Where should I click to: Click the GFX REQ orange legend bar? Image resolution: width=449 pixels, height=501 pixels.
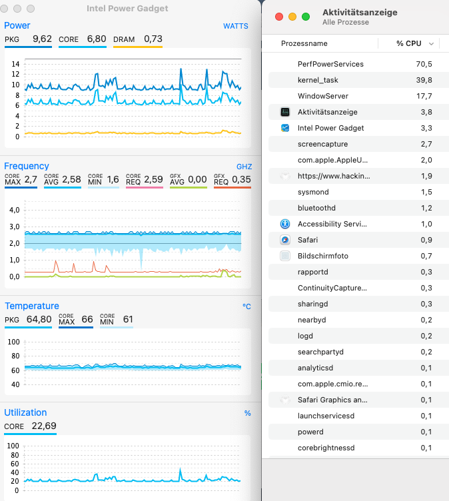click(x=232, y=188)
